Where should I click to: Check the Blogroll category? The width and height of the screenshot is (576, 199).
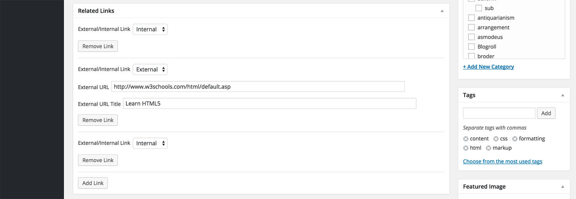[x=472, y=46]
